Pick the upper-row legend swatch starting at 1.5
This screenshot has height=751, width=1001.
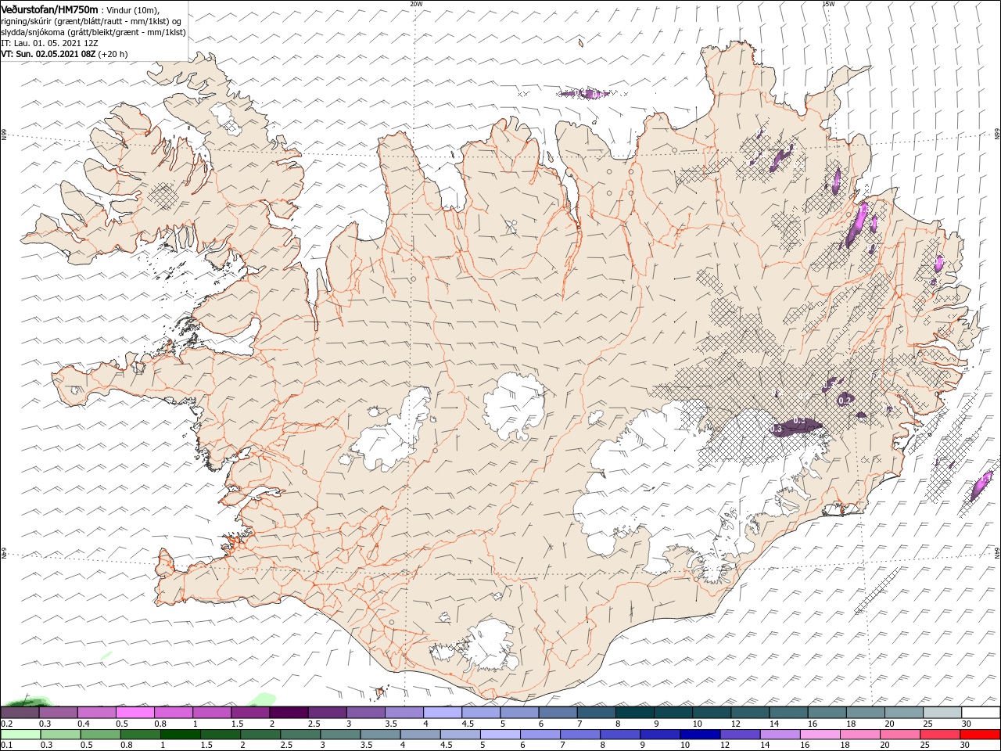click(250, 713)
